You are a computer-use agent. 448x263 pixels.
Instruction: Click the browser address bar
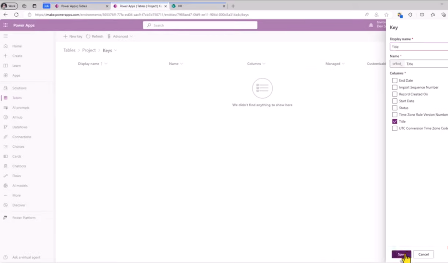point(194,14)
